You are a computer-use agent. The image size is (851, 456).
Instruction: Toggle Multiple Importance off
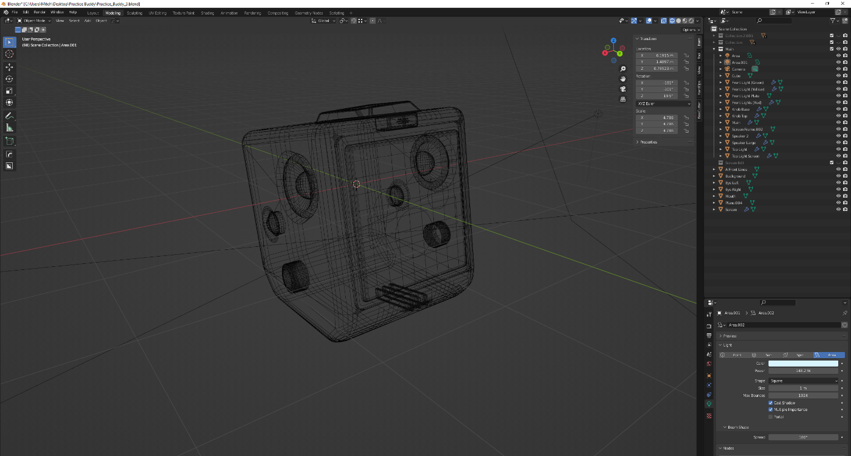(771, 409)
